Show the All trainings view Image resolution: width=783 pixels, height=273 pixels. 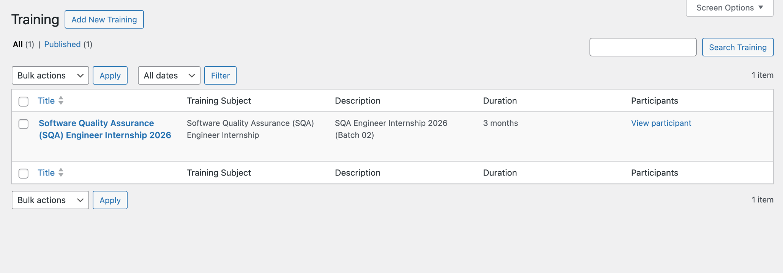[18, 44]
